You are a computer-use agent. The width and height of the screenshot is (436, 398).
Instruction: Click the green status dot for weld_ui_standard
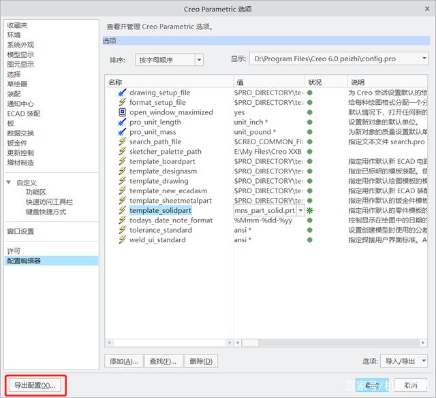310,239
